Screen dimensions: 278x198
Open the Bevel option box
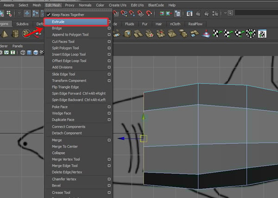[109, 186]
